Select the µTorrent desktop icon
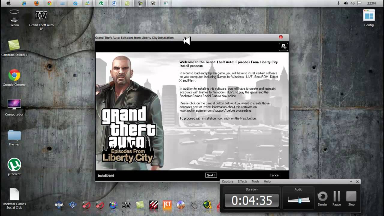Image resolution: width=384 pixels, height=216 pixels. 14,167
